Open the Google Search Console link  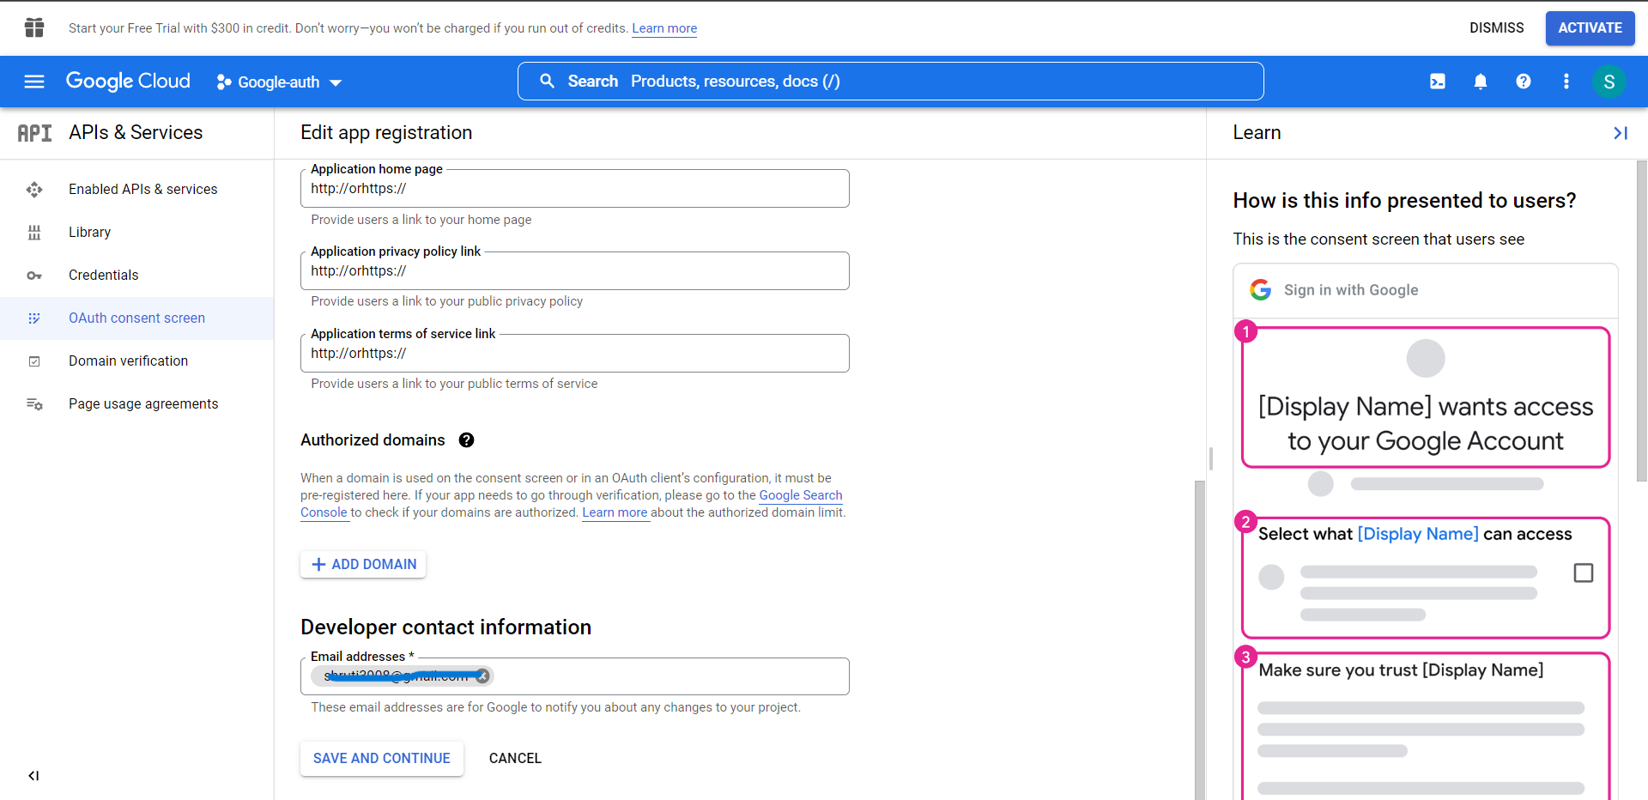tap(800, 495)
